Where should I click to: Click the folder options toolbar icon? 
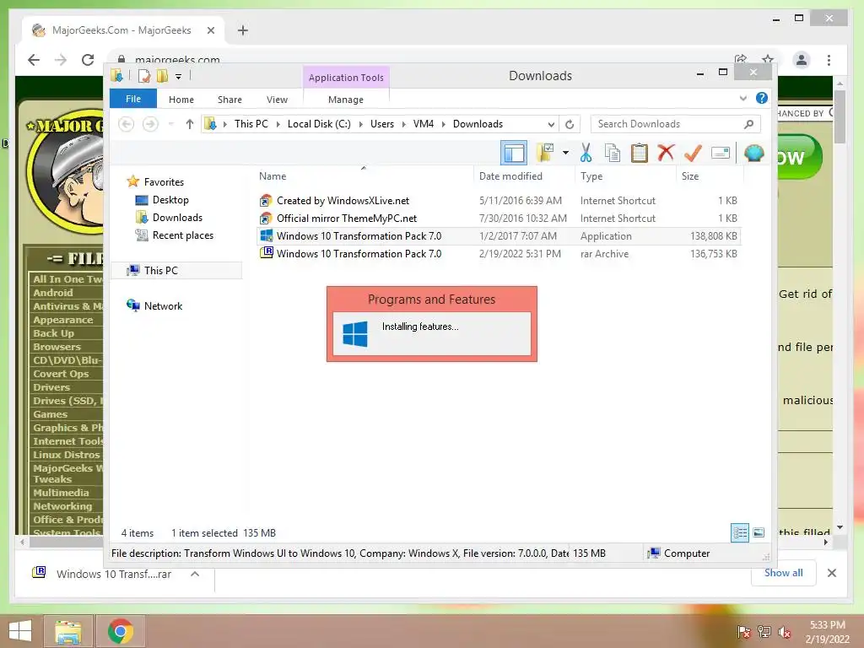pos(545,153)
